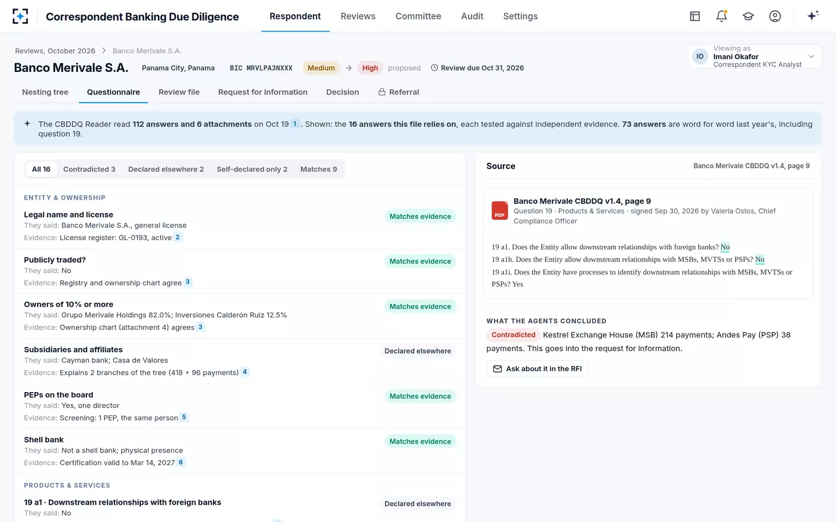Open citation 4 for subsidiaries evidence
836x522 pixels.
tap(245, 372)
